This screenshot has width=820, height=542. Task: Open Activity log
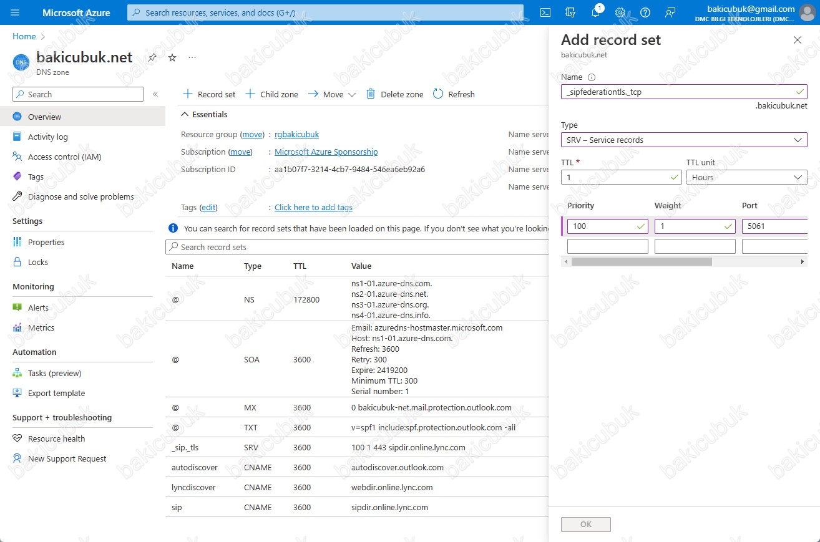click(82, 137)
